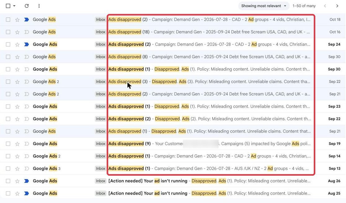Viewport: 346px width, 203px height.
Task: Star the Aug 25 Action needed email
Action: pyautogui.click(x=17, y=193)
